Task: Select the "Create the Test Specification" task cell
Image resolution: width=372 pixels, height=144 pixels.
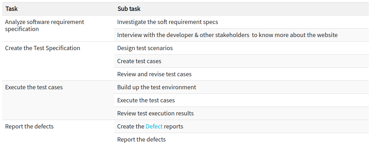Action: tap(42, 48)
